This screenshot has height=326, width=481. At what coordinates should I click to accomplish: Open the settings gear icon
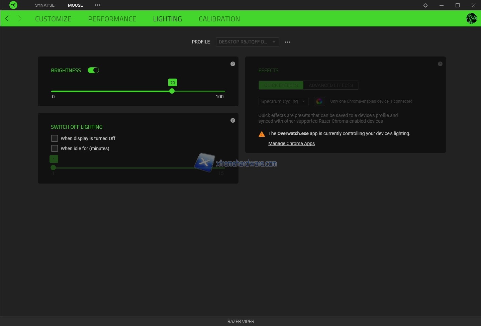pyautogui.click(x=425, y=5)
